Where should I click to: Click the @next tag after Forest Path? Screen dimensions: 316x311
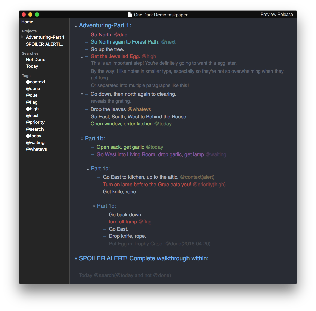click(168, 42)
